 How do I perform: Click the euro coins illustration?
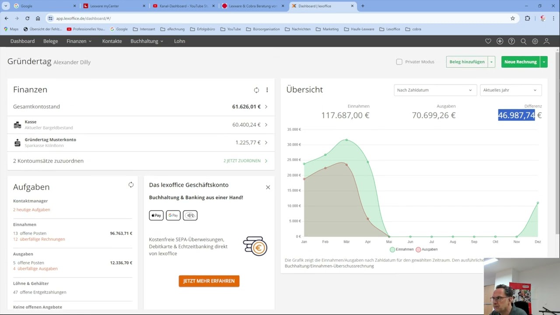point(255,246)
